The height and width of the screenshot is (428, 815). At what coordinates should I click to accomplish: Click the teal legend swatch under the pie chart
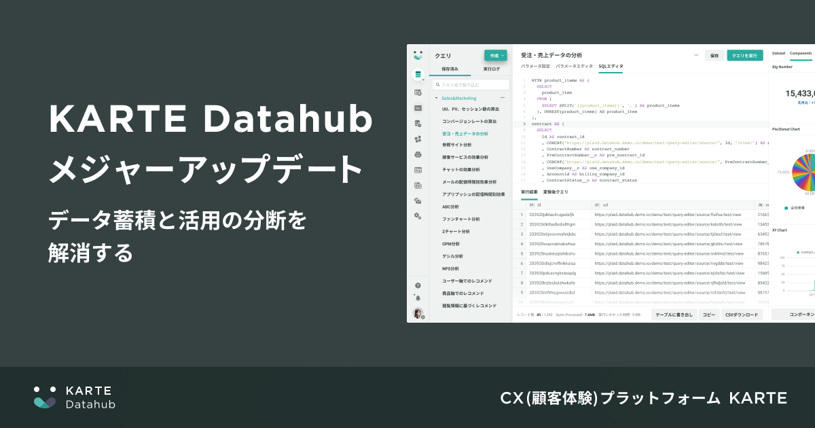[786, 208]
